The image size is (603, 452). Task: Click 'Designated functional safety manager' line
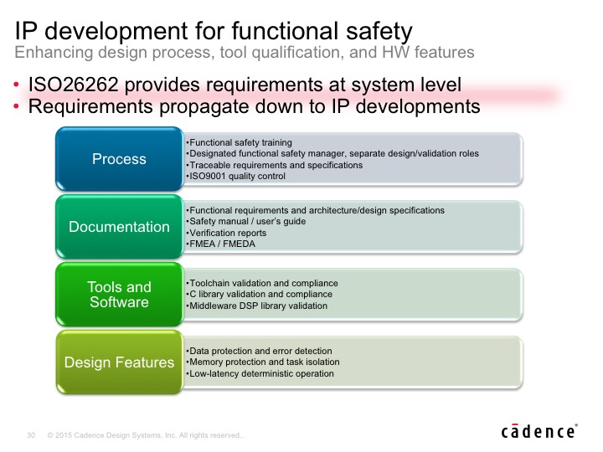(x=332, y=154)
